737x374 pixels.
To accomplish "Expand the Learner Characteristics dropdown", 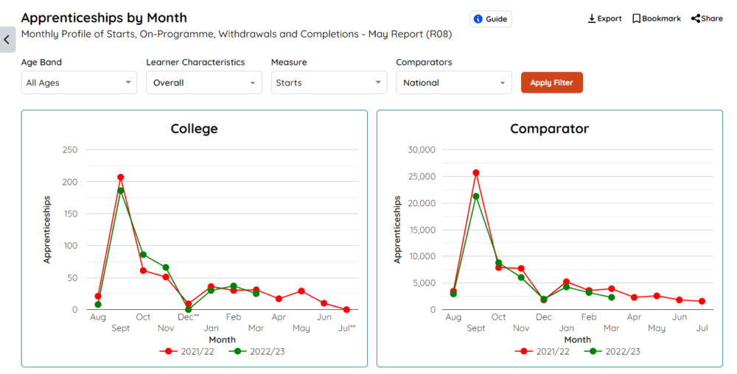I will (x=203, y=82).
